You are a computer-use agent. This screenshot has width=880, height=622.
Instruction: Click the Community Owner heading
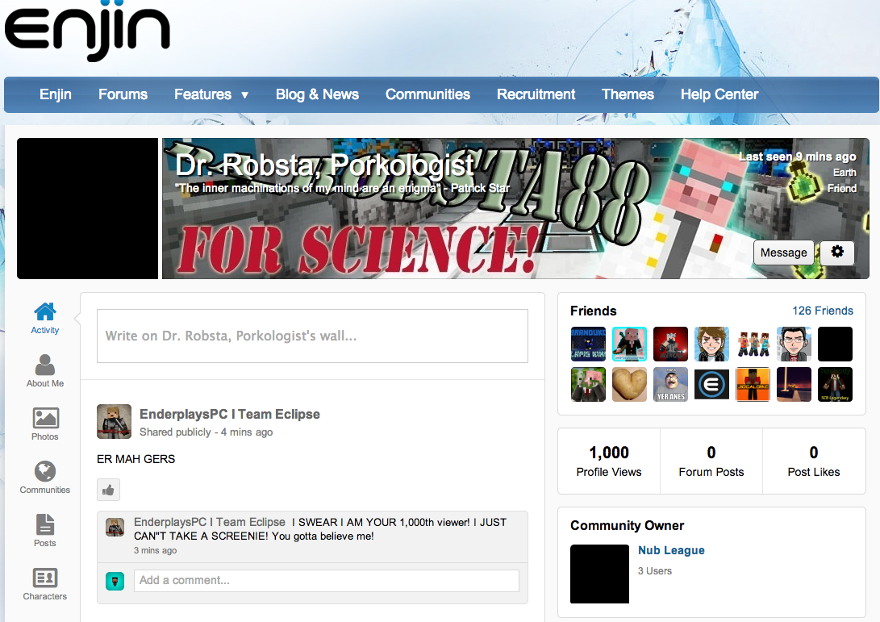point(627,525)
